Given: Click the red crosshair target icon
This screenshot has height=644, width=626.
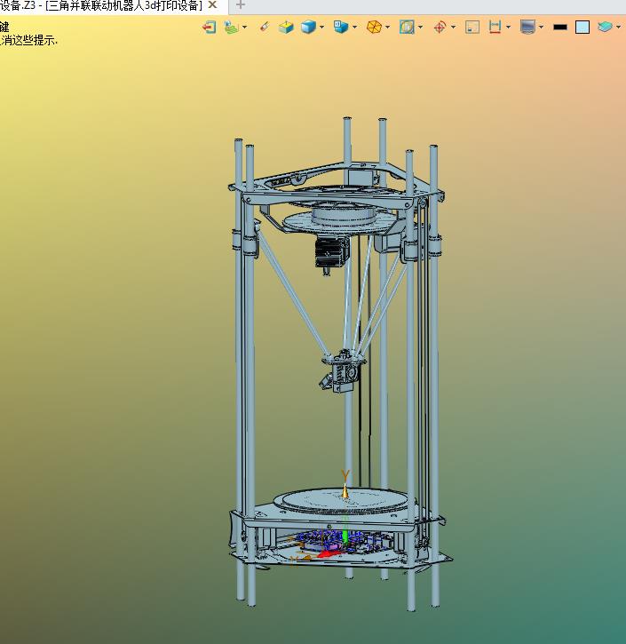Looking at the screenshot, I should pos(440,27).
